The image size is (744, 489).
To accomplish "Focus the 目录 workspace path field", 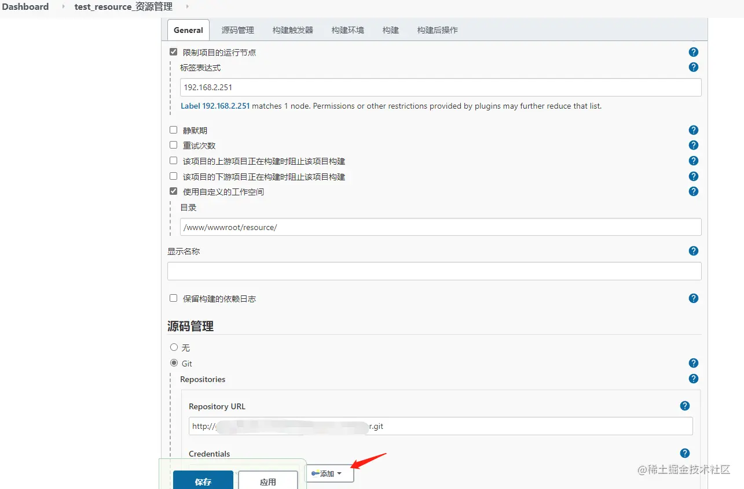I will (x=441, y=227).
